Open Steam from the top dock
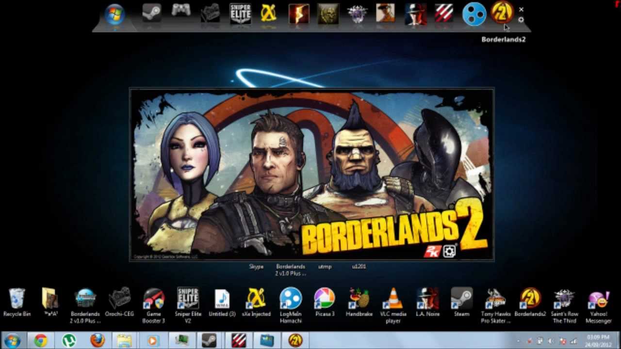The width and height of the screenshot is (621, 349). pyautogui.click(x=152, y=13)
